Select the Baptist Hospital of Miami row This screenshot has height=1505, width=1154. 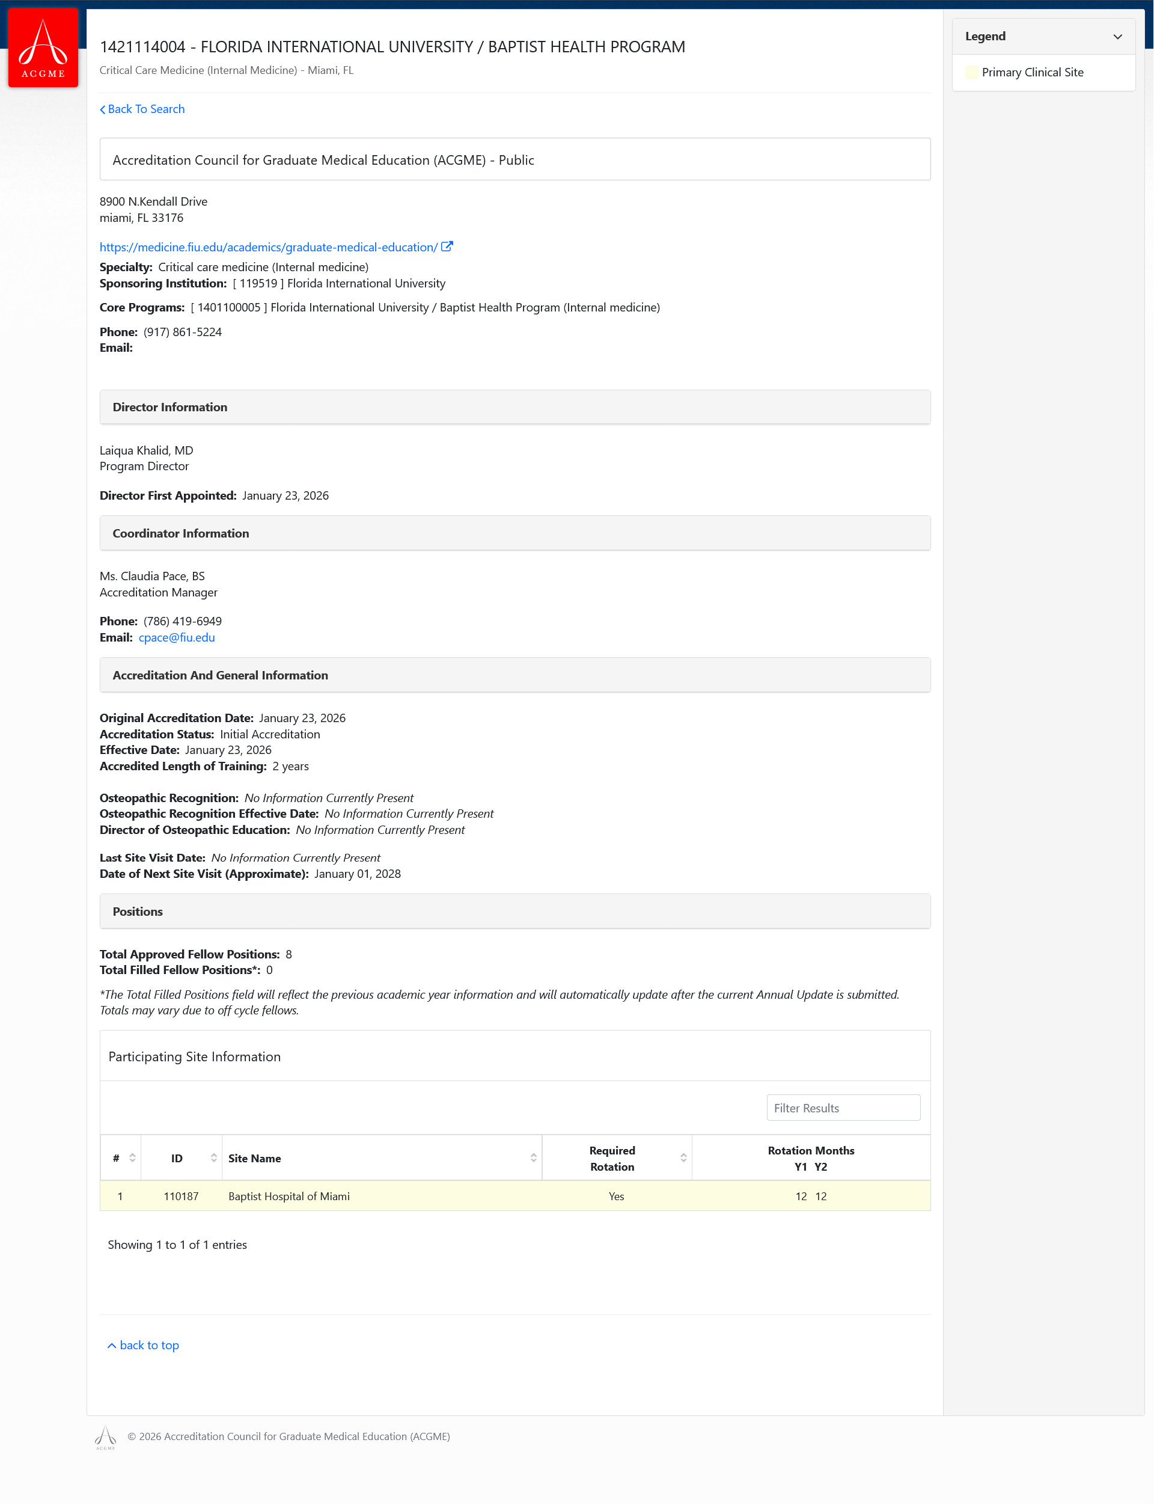(514, 1197)
